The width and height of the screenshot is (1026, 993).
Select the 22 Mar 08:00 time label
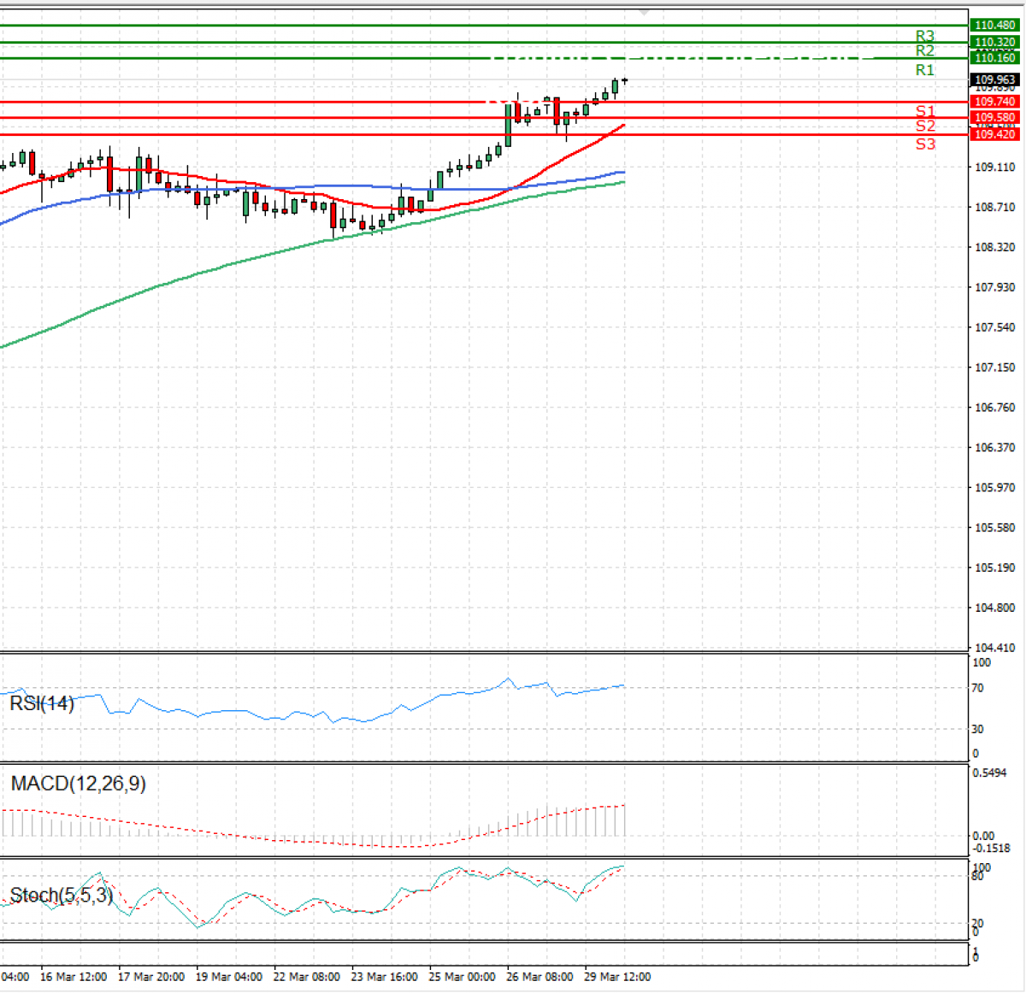click(306, 977)
